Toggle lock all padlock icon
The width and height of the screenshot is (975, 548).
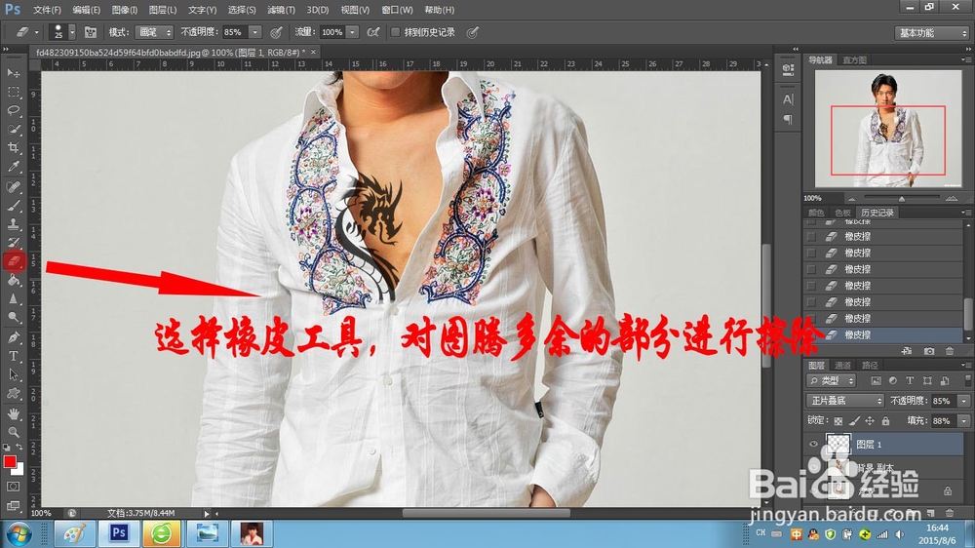pos(885,421)
